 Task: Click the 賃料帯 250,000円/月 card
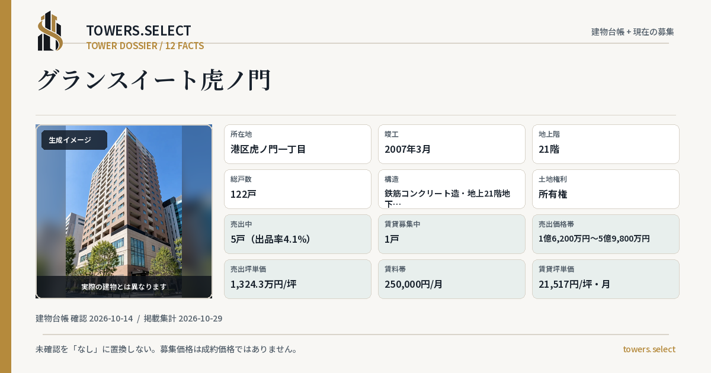pos(451,279)
